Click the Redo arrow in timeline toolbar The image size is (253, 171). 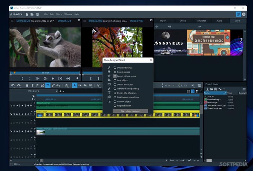tap(19, 85)
